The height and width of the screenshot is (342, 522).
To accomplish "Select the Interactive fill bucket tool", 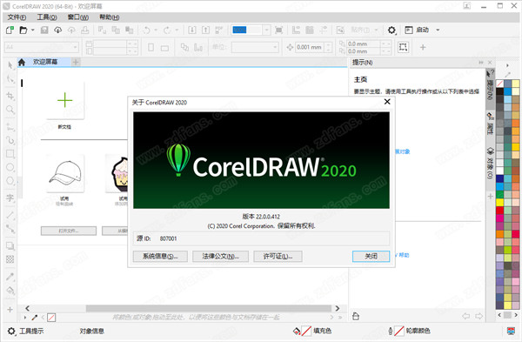I will click(x=10, y=291).
